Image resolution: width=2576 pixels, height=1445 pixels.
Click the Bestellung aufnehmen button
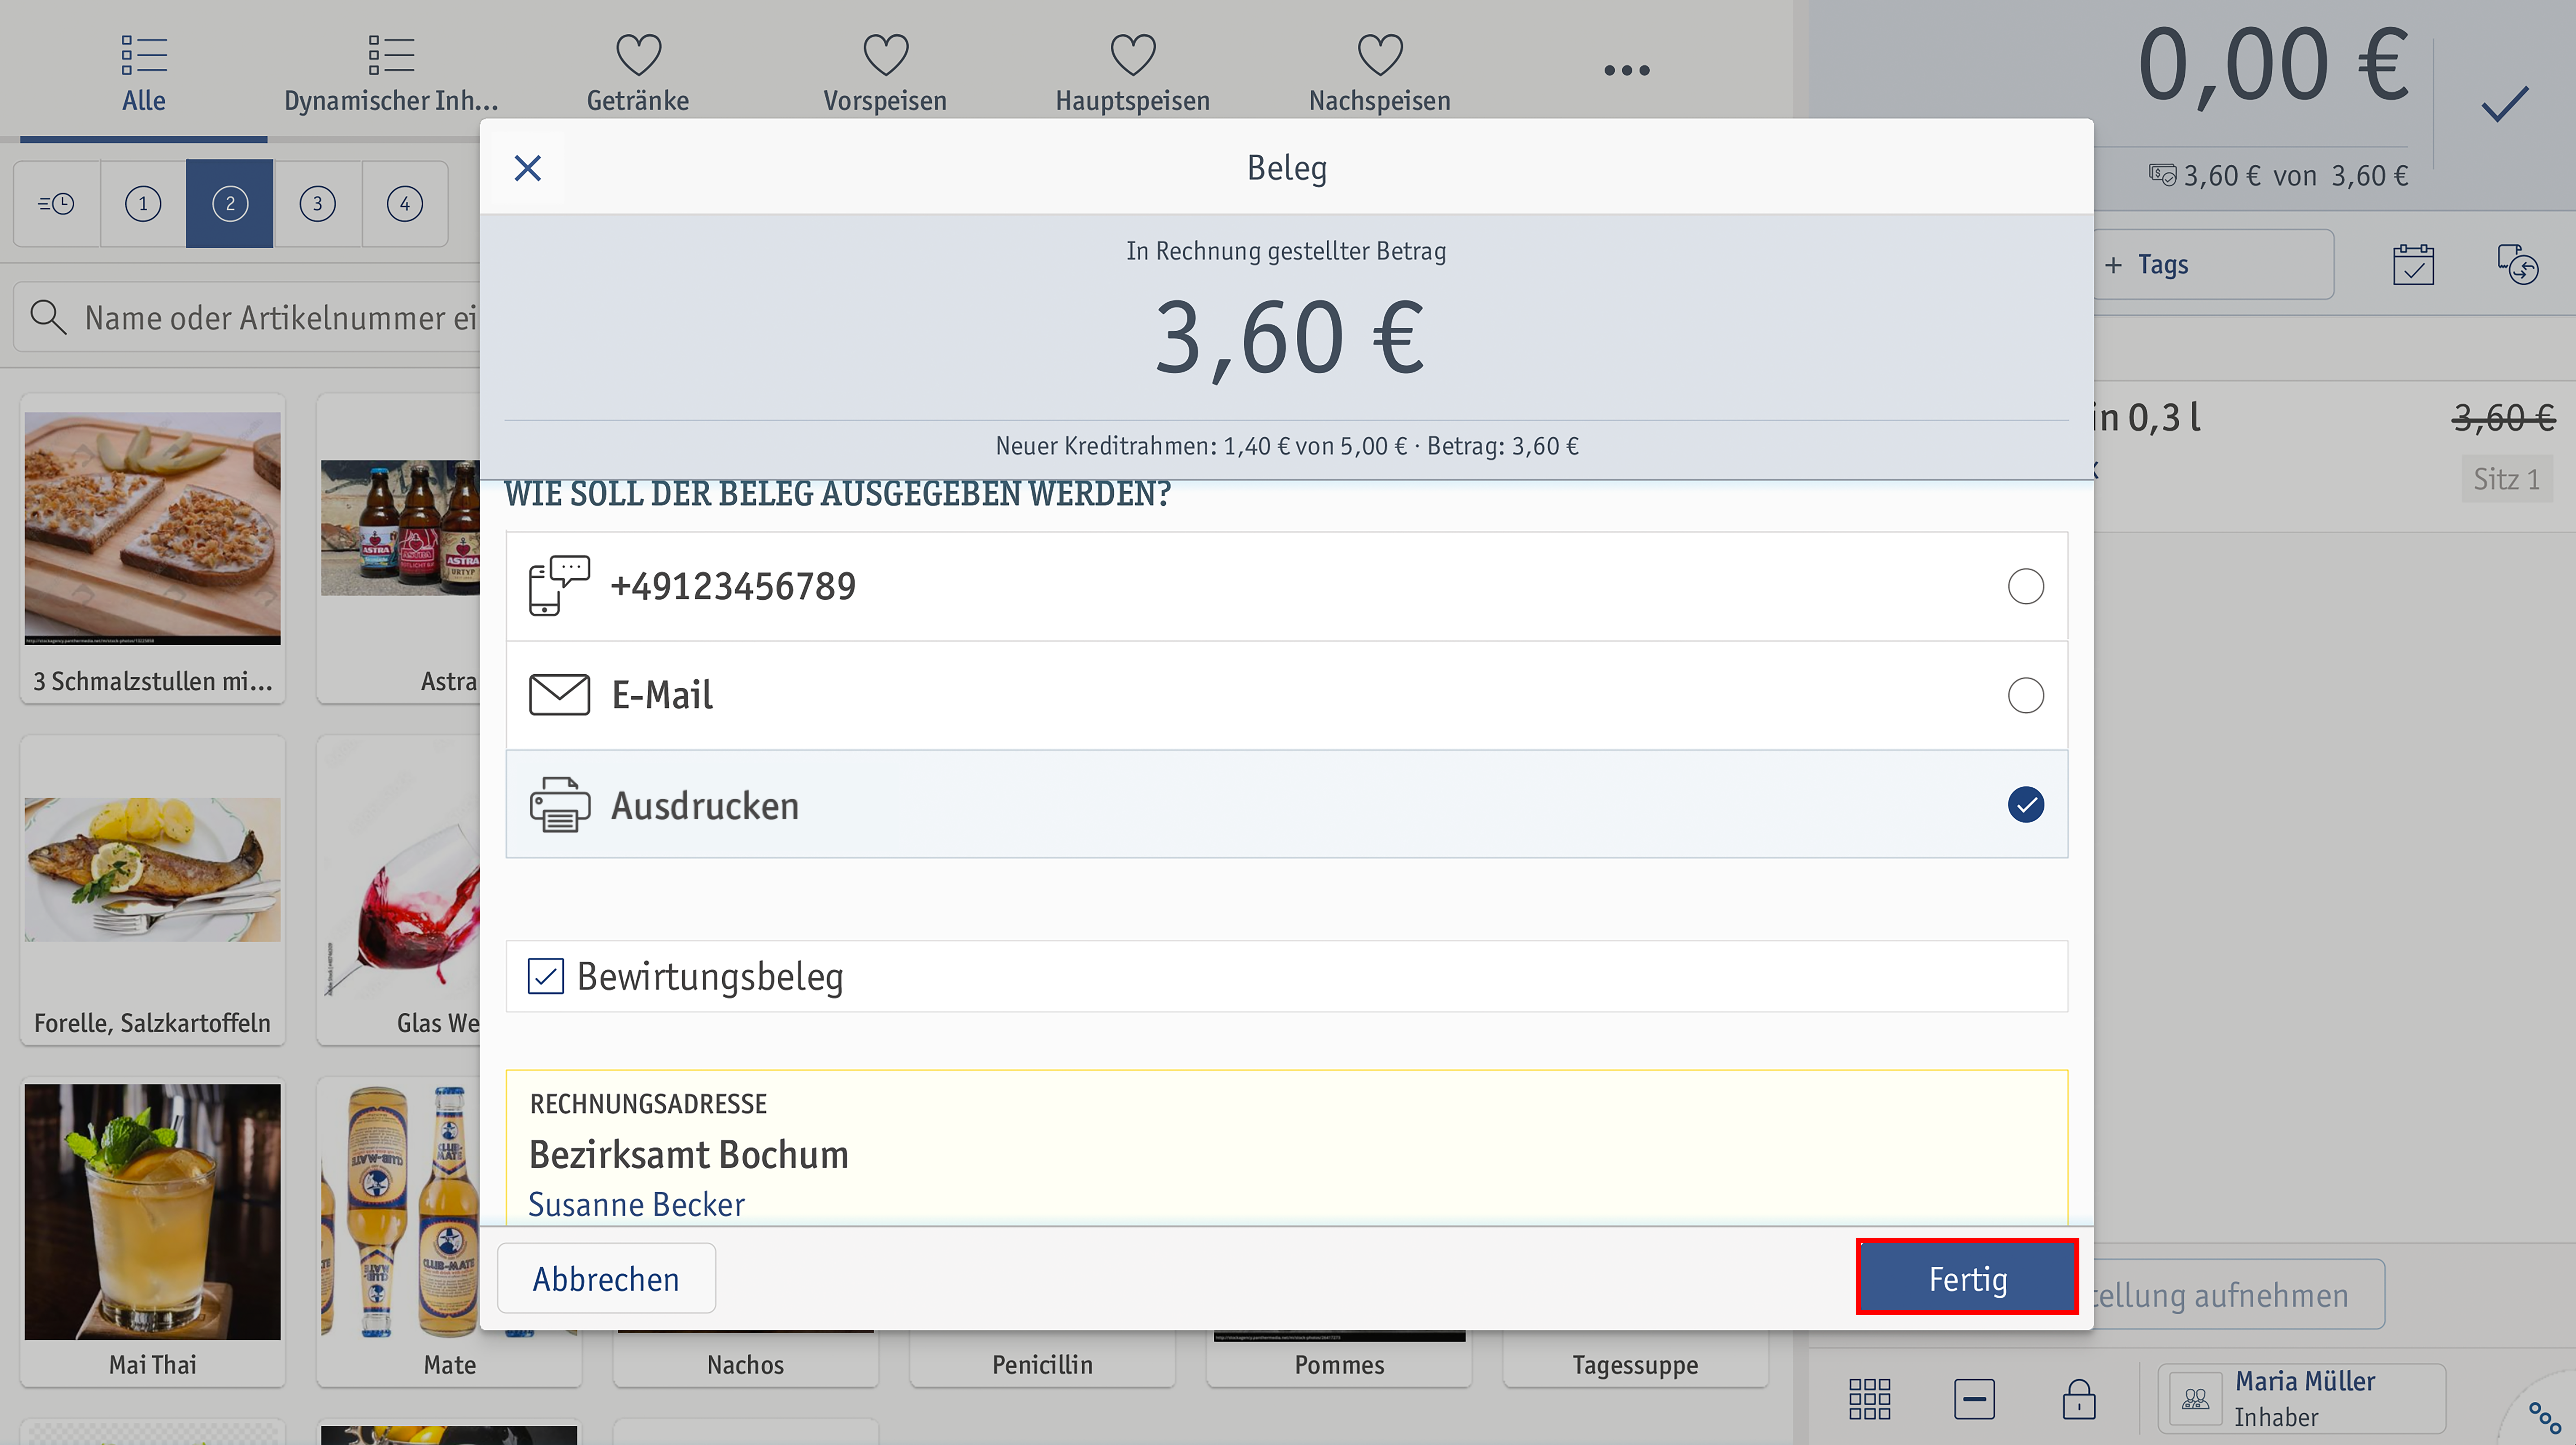click(2238, 1295)
